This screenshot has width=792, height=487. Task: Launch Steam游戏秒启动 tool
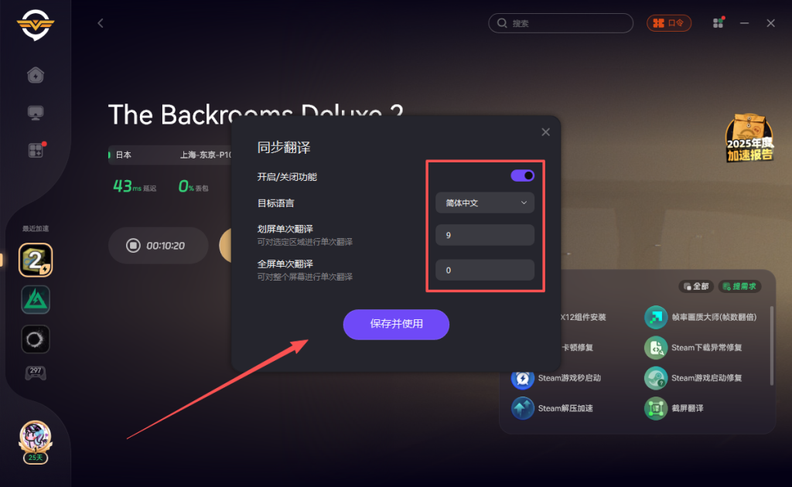click(x=523, y=378)
